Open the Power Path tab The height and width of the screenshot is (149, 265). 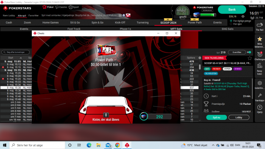[x=195, y=22]
